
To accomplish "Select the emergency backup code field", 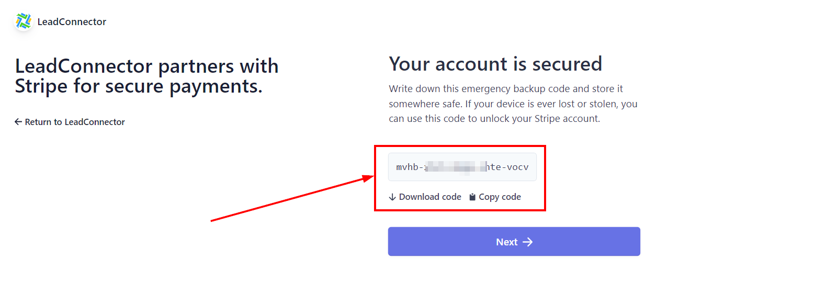I will 462,167.
